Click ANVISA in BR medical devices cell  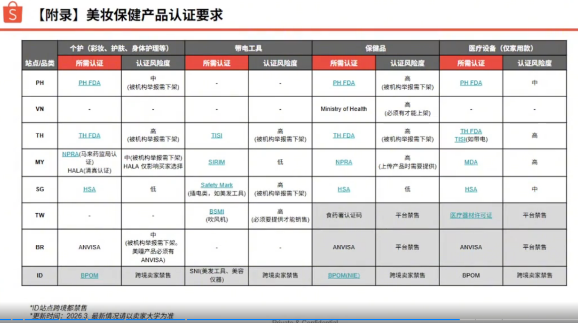[471, 247]
